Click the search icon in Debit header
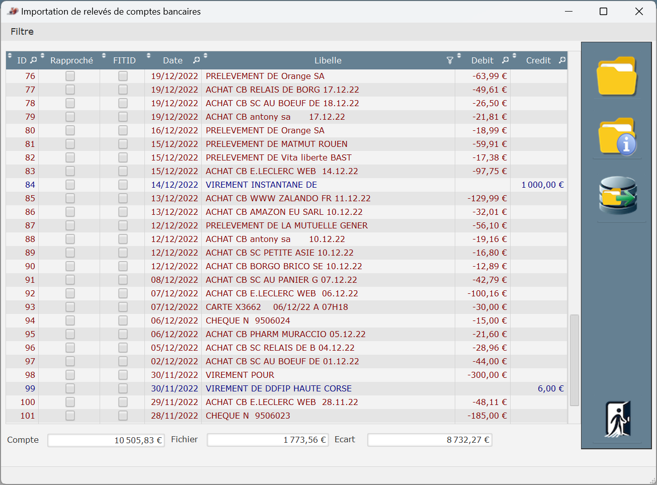The image size is (657, 485). tap(505, 60)
